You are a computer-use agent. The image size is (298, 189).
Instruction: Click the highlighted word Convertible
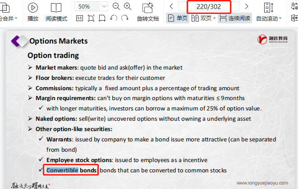click(63, 171)
